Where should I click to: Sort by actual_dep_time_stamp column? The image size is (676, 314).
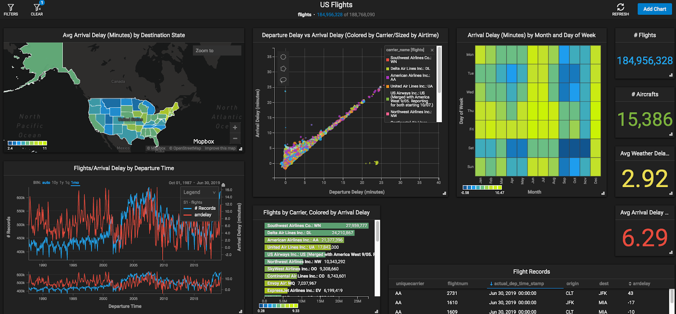click(x=517, y=284)
